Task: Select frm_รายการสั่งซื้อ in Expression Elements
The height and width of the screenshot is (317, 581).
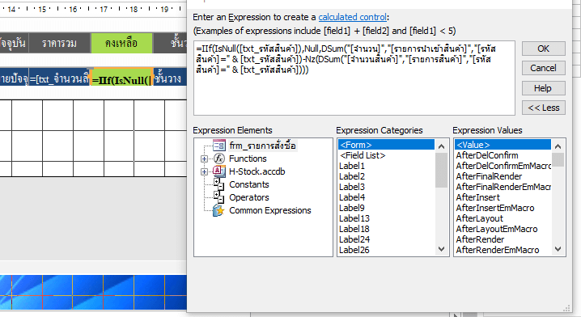Action: (x=262, y=146)
